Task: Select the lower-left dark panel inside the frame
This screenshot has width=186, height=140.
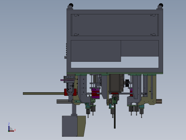Action: (x=96, y=51)
